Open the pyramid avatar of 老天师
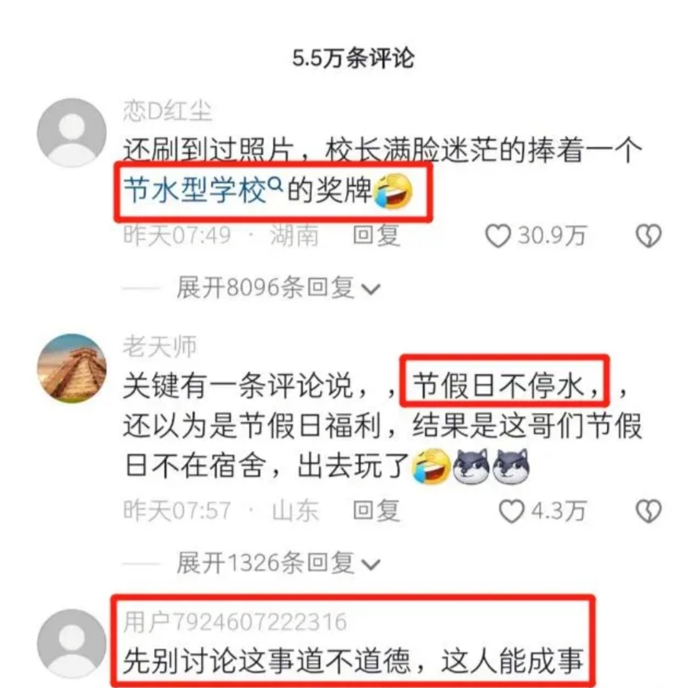Image resolution: width=687 pixels, height=688 pixels. (x=72, y=368)
